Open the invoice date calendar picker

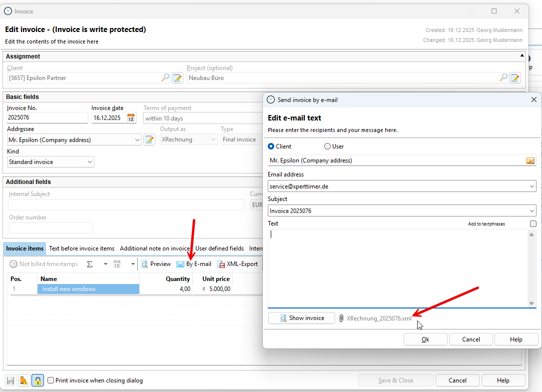click(x=131, y=118)
